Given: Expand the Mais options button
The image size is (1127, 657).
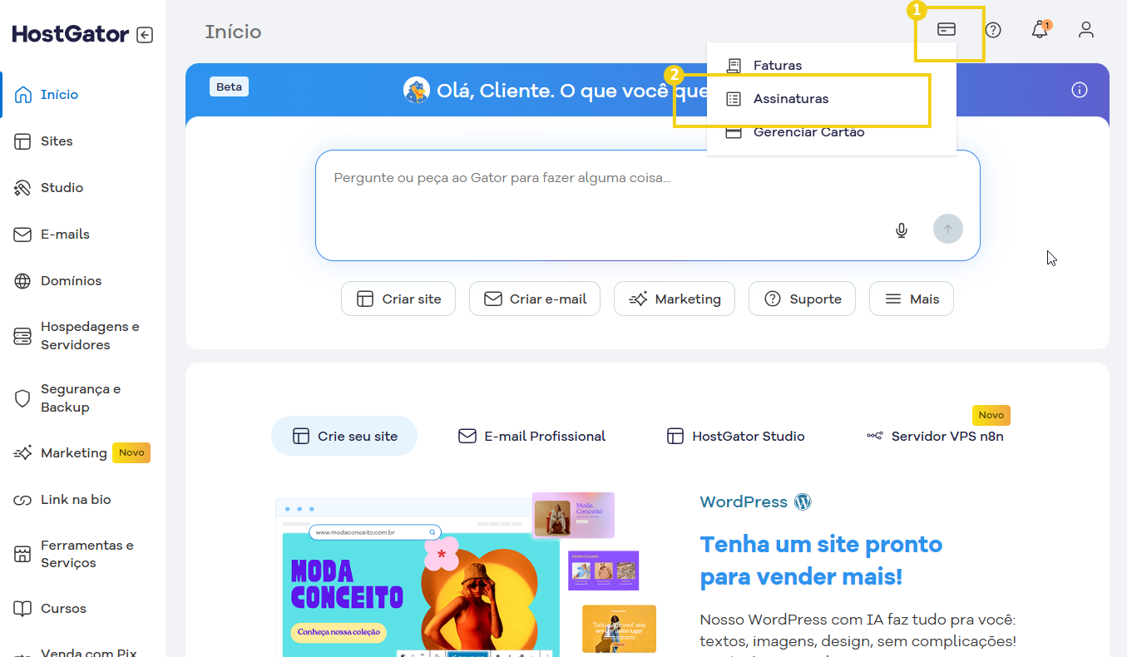Looking at the screenshot, I should (911, 299).
